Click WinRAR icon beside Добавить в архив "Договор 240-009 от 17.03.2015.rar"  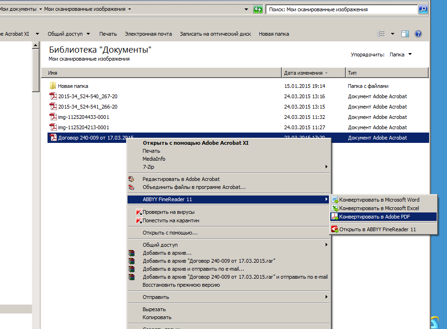131,261
